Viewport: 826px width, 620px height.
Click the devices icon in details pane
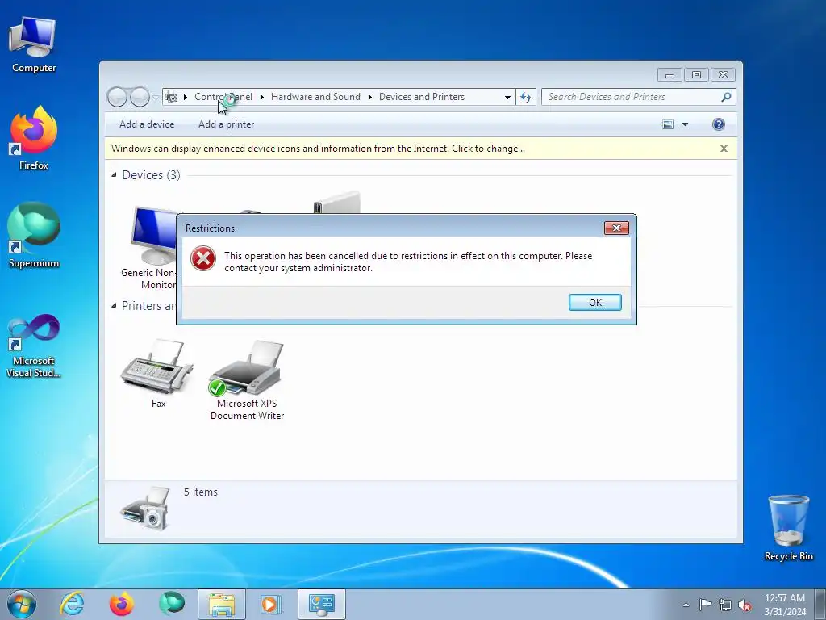click(x=145, y=509)
